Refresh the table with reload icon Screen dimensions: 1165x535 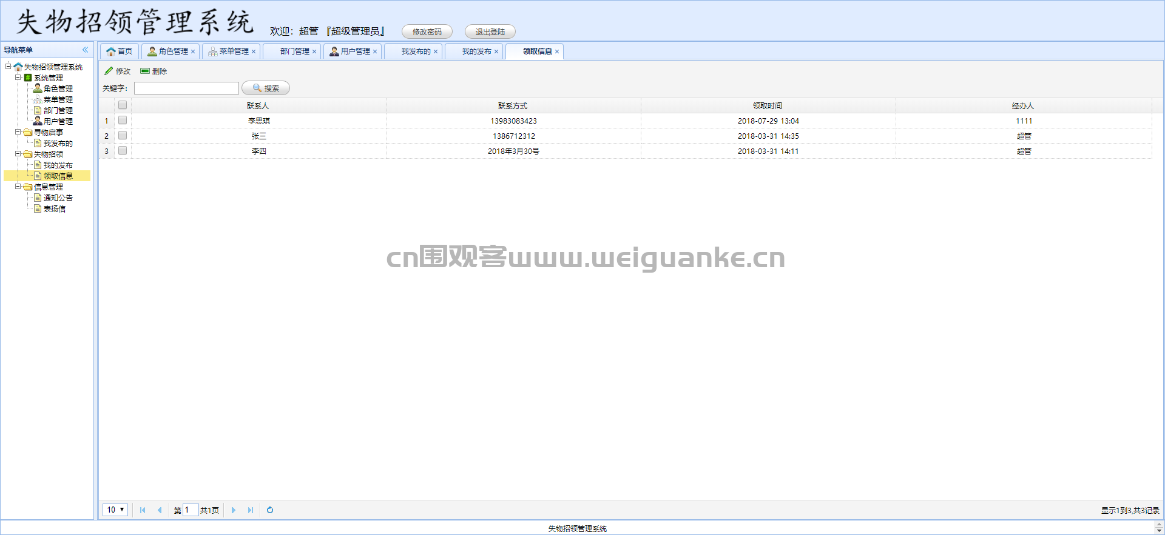(x=270, y=510)
